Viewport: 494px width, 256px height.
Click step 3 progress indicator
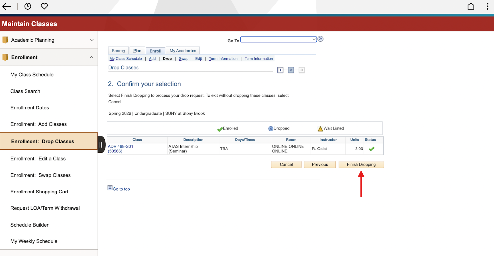click(x=302, y=70)
